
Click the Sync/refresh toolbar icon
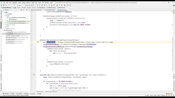click(6, 5)
